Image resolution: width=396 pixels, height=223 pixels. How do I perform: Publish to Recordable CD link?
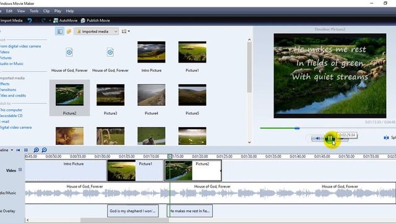11,116
